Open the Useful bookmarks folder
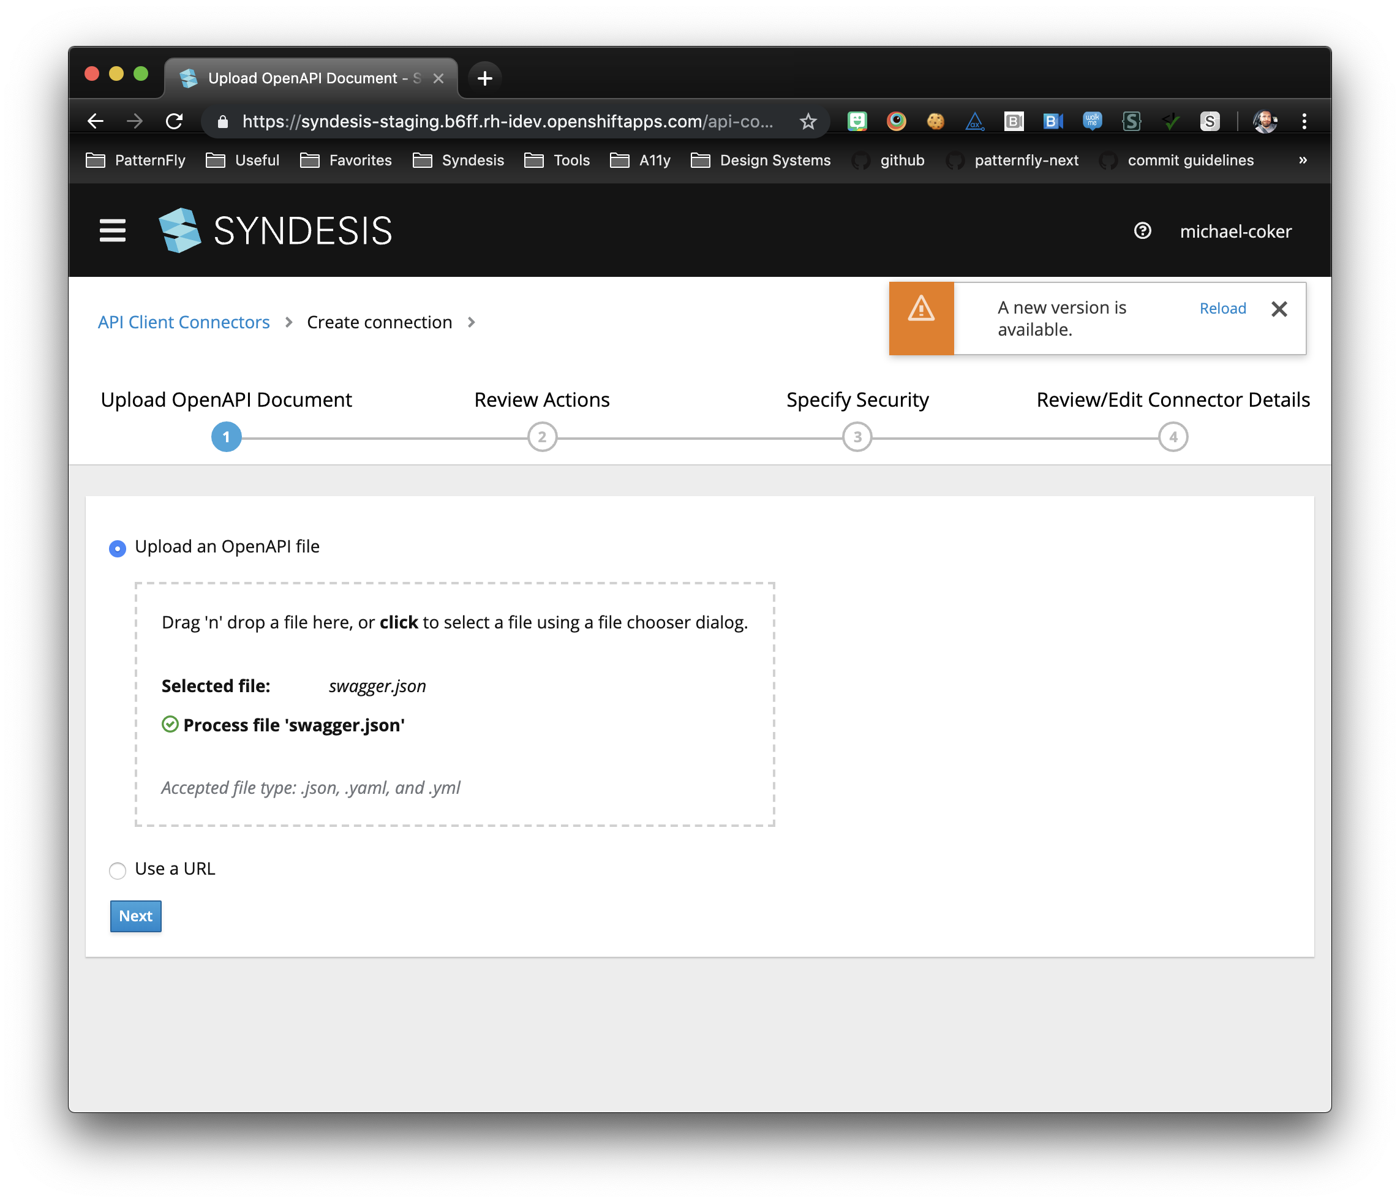Image resolution: width=1400 pixels, height=1203 pixels. 243,160
